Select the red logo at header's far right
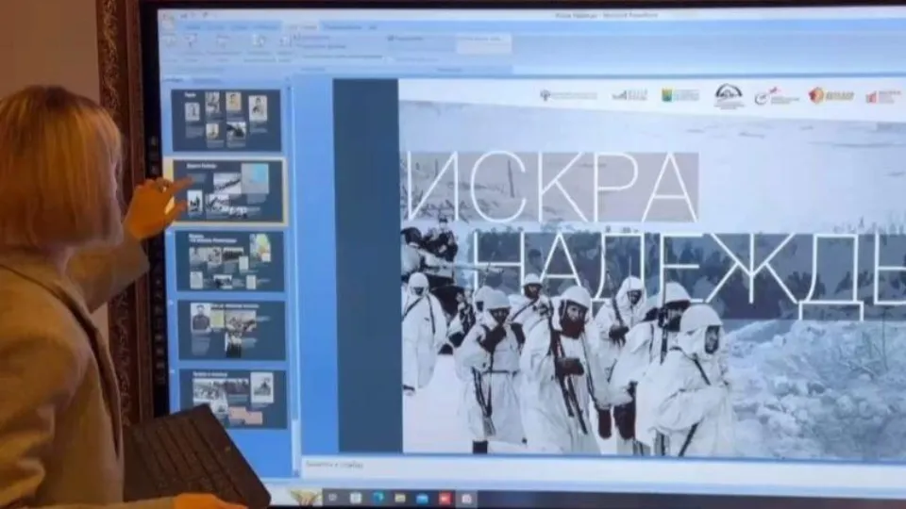The image size is (906, 509). (883, 96)
